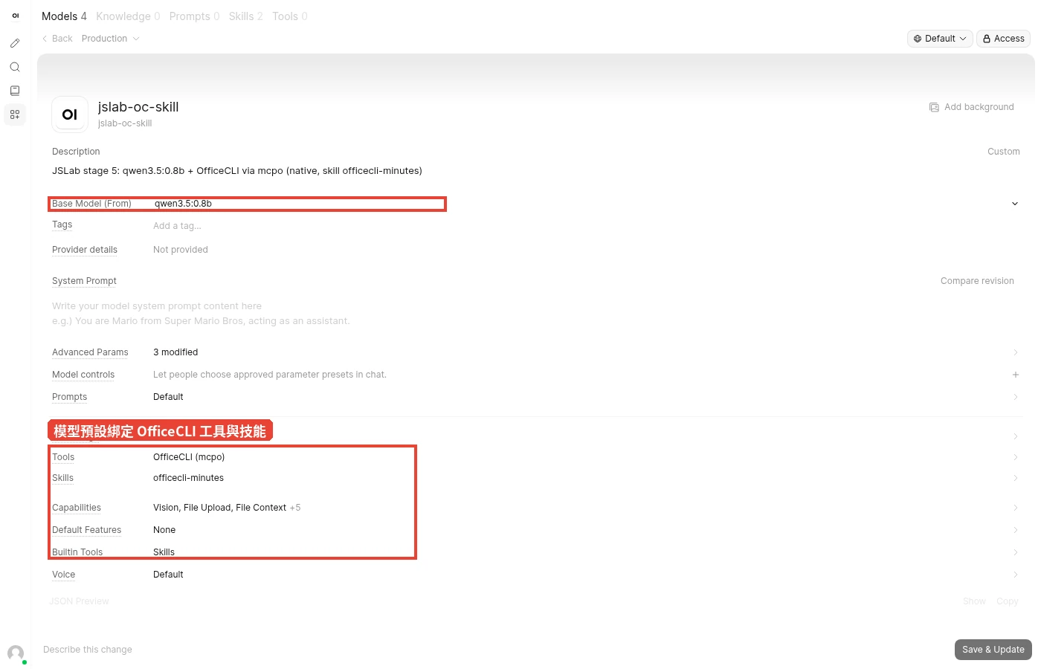Start a new chat with pencil icon
Image resolution: width=1041 pixels, height=669 pixels.
(x=15, y=43)
